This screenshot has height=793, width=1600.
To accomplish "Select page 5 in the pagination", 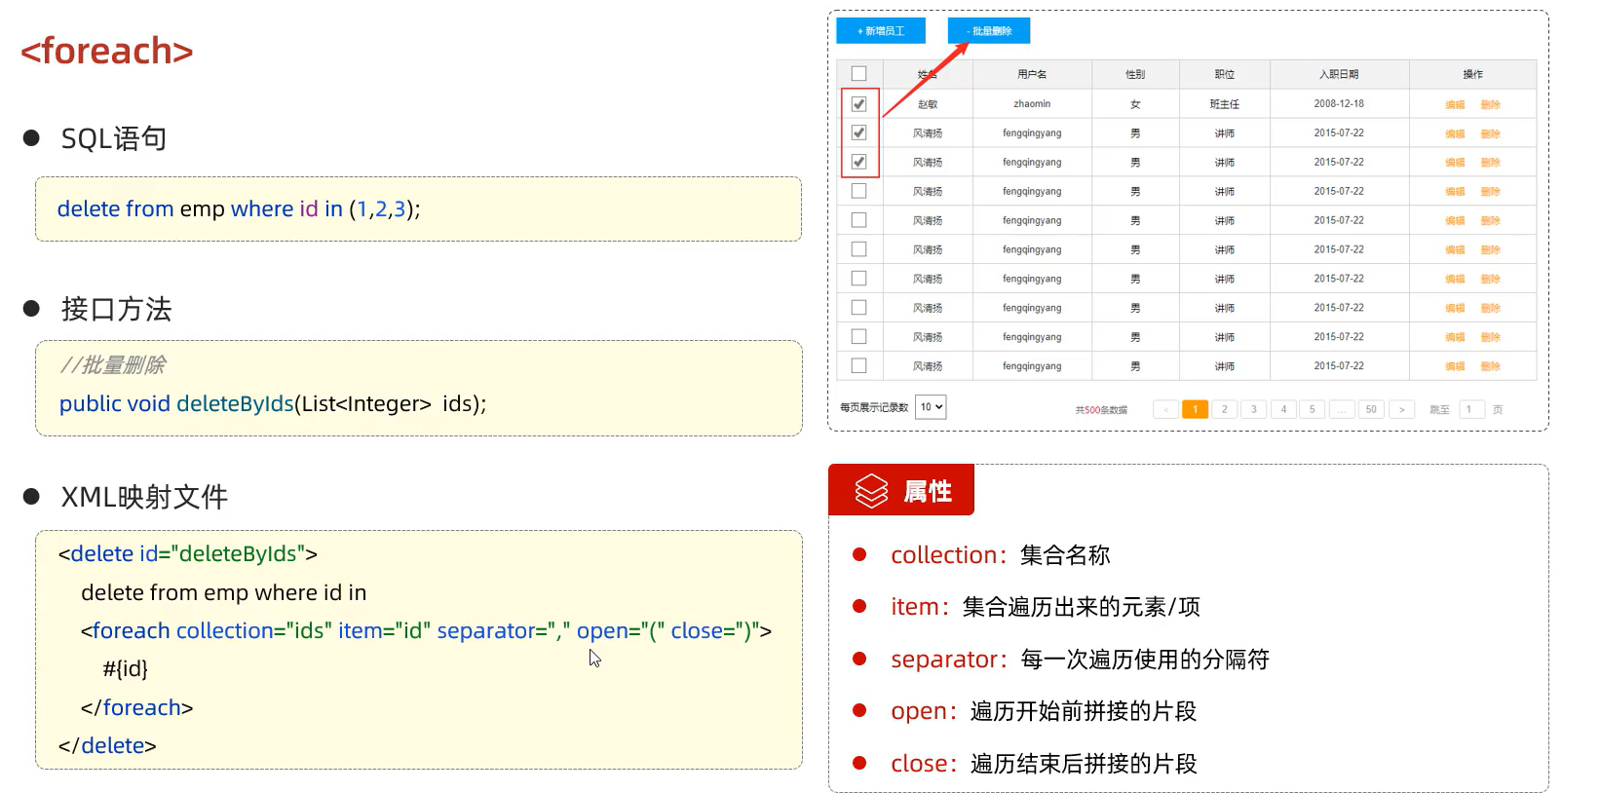I will pos(1313,409).
